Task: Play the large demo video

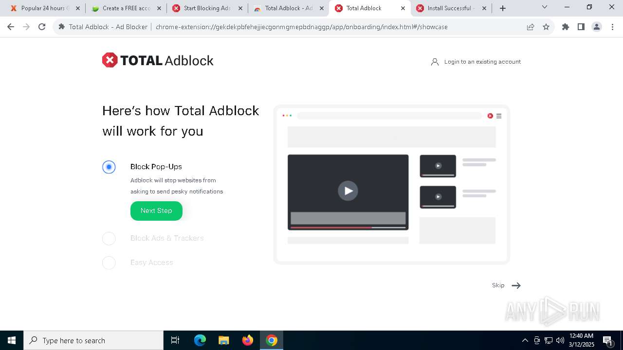Action: point(348,191)
